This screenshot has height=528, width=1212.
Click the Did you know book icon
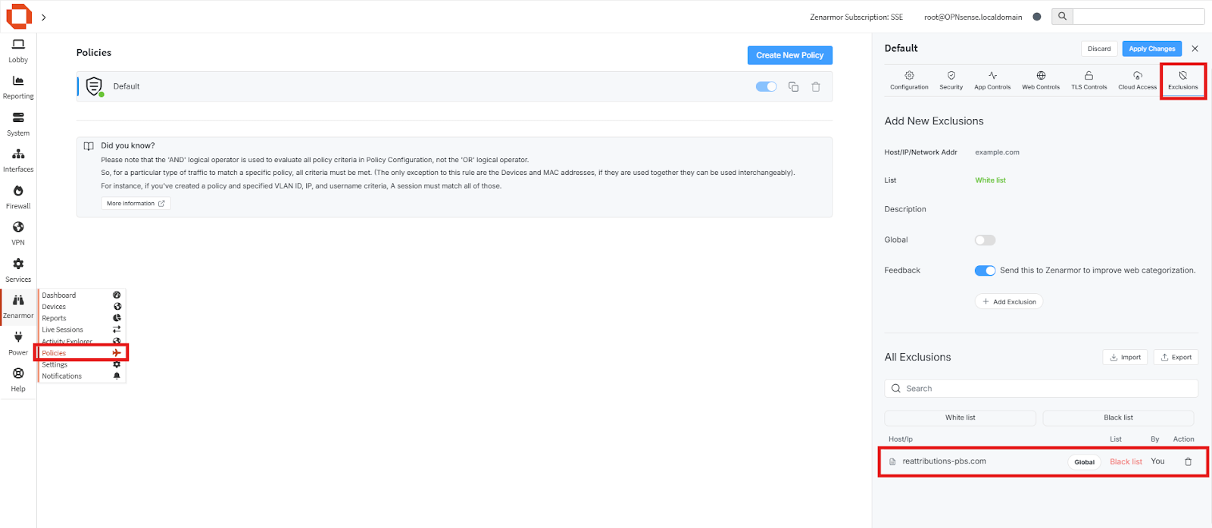click(x=89, y=146)
